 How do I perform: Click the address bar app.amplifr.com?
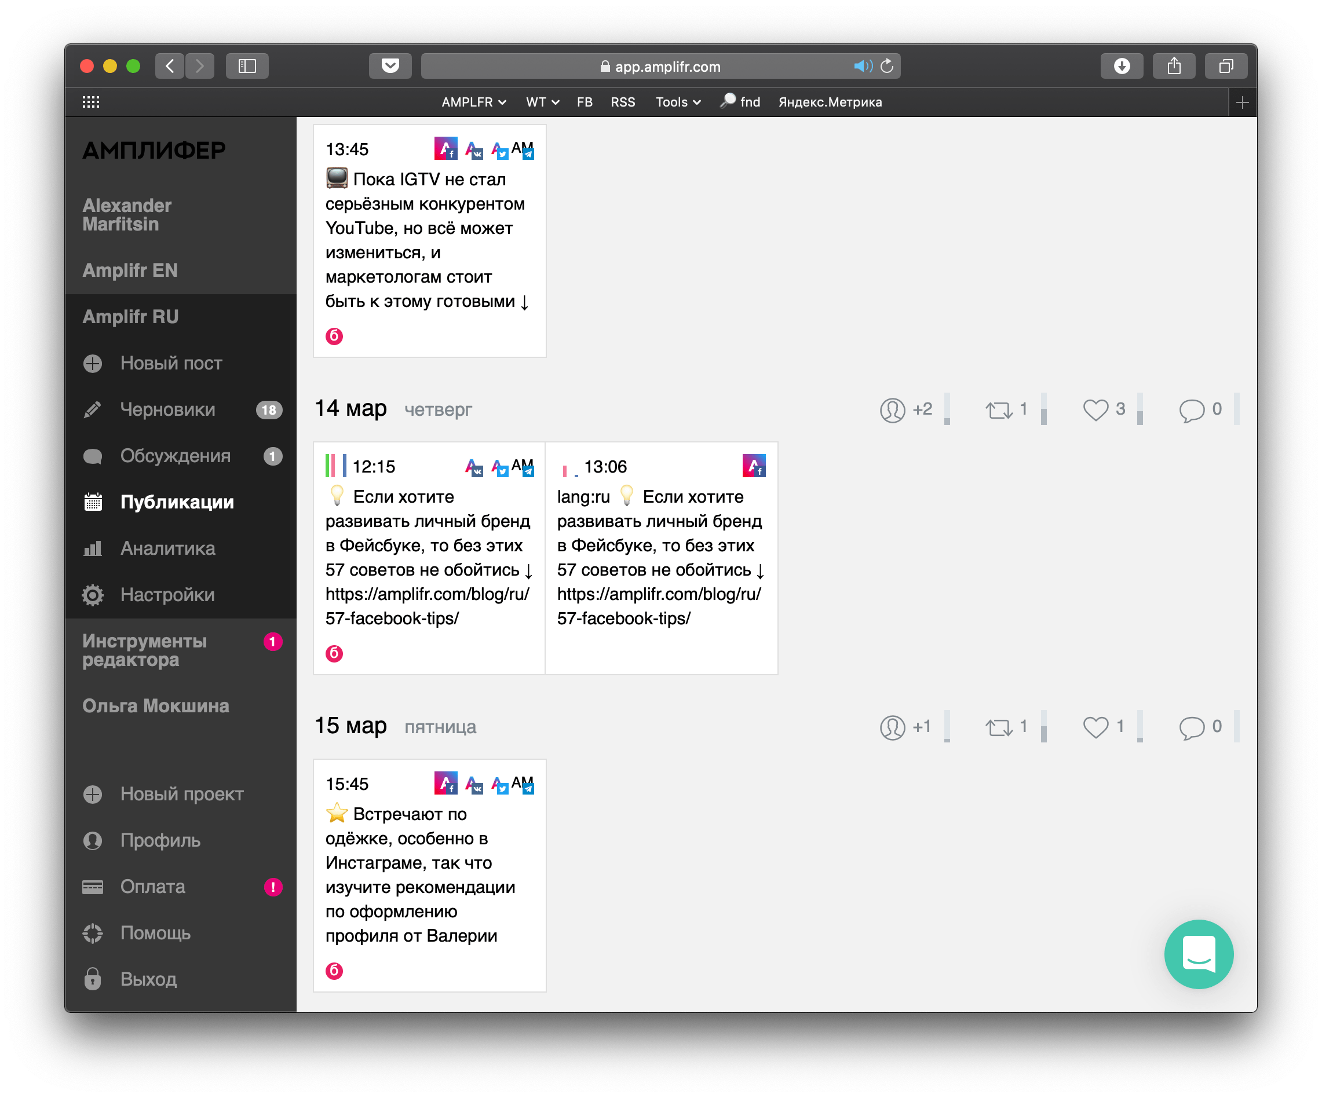[660, 66]
